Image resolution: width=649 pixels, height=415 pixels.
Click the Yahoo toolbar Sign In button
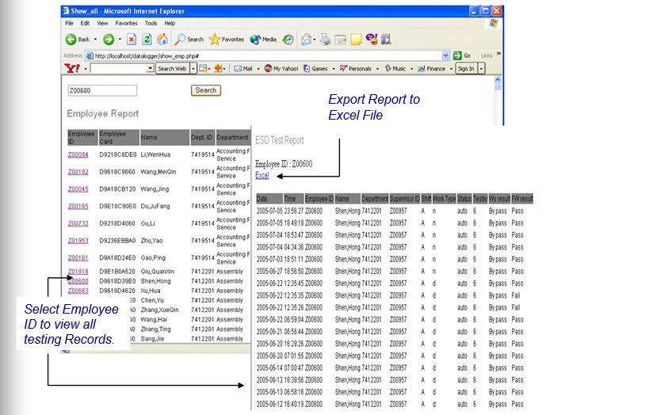(465, 69)
